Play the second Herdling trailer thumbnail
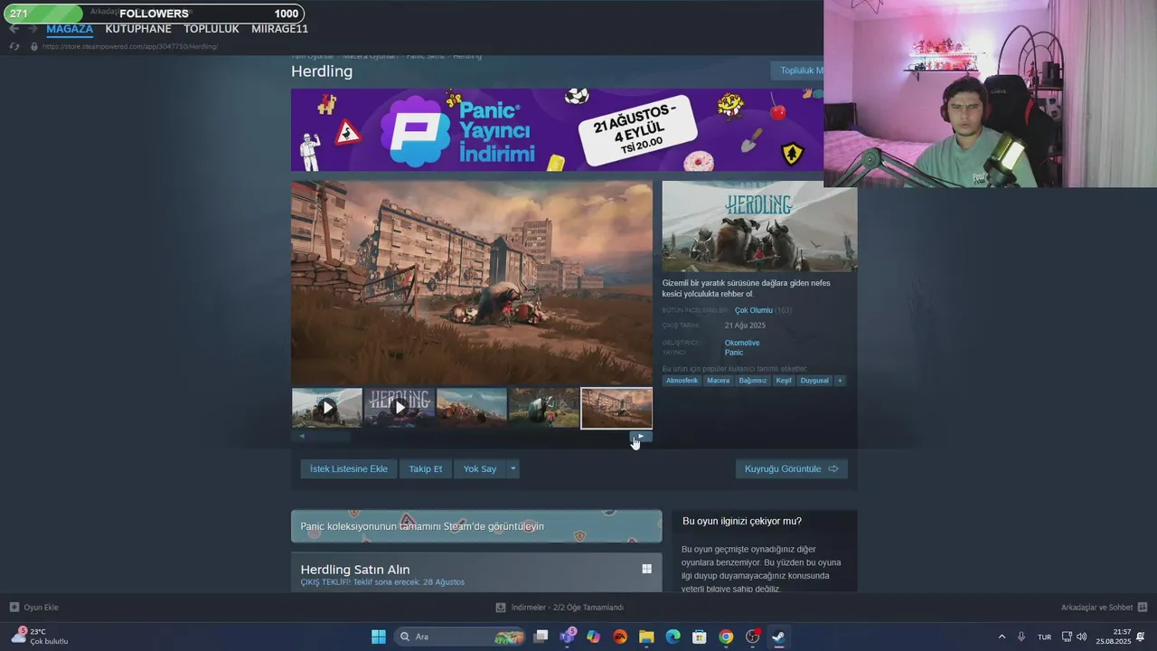1157x651 pixels. [x=400, y=408]
